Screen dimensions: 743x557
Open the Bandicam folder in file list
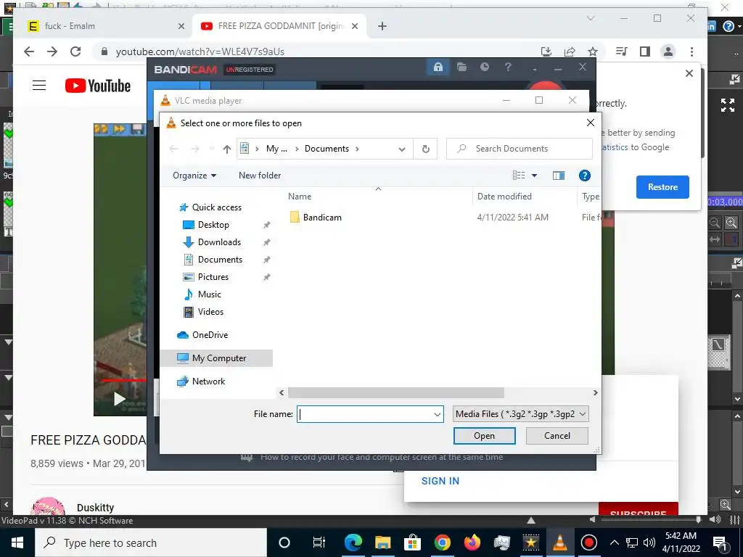point(321,218)
